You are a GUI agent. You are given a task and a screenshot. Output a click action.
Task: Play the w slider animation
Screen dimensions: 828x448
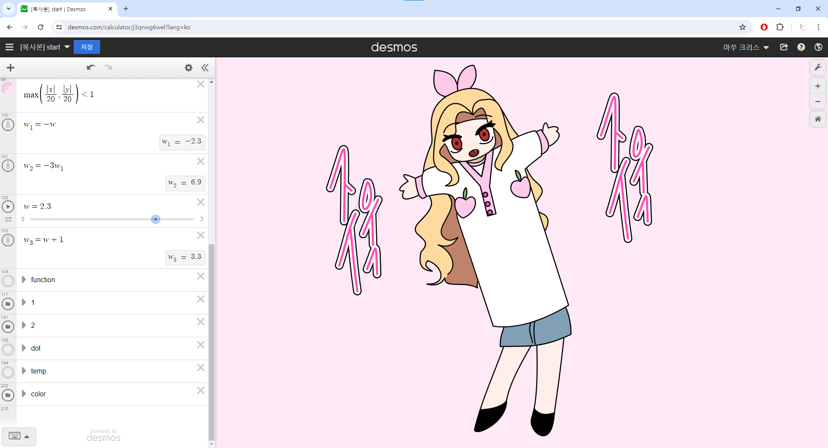click(8, 207)
